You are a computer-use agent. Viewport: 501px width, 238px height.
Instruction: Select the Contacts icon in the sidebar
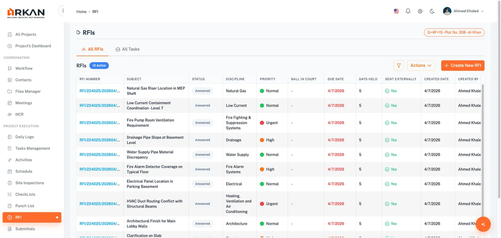tap(9, 79)
